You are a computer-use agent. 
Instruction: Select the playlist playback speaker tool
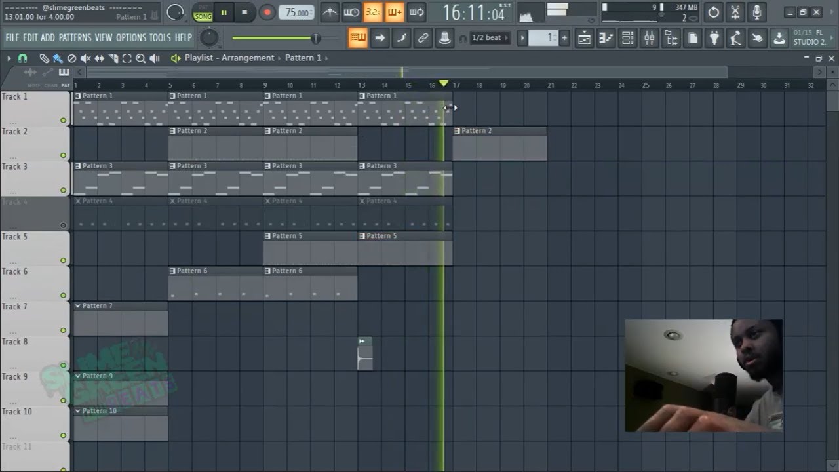click(155, 58)
